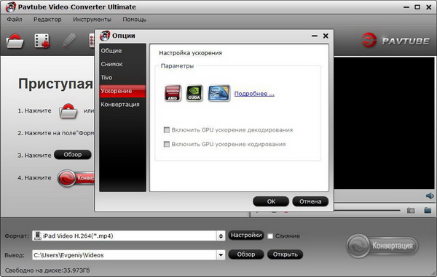Switch to the Снимок options tab
This screenshot has height=277, width=437.
[x=122, y=64]
